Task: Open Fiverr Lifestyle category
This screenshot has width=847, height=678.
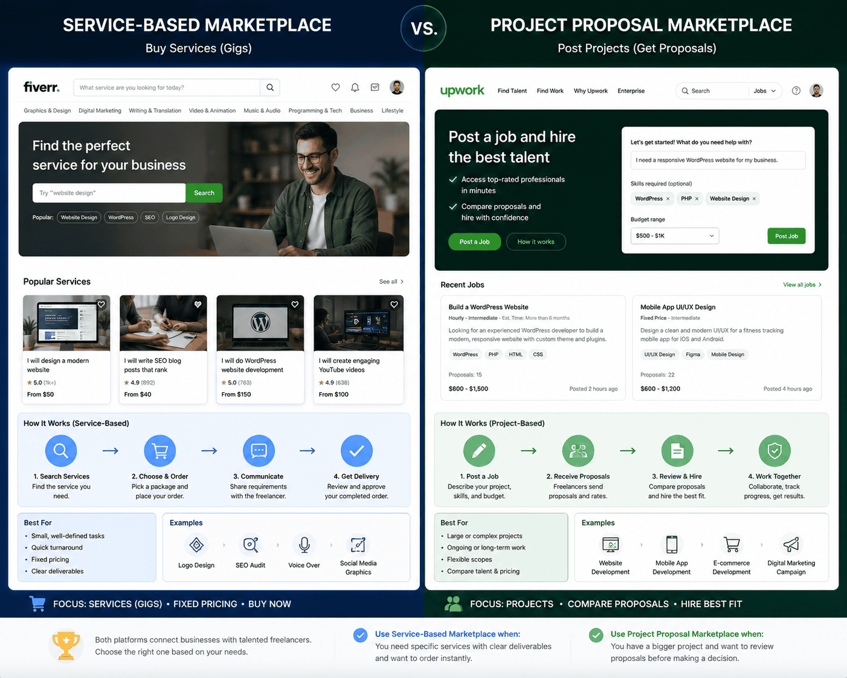Action: 393,111
